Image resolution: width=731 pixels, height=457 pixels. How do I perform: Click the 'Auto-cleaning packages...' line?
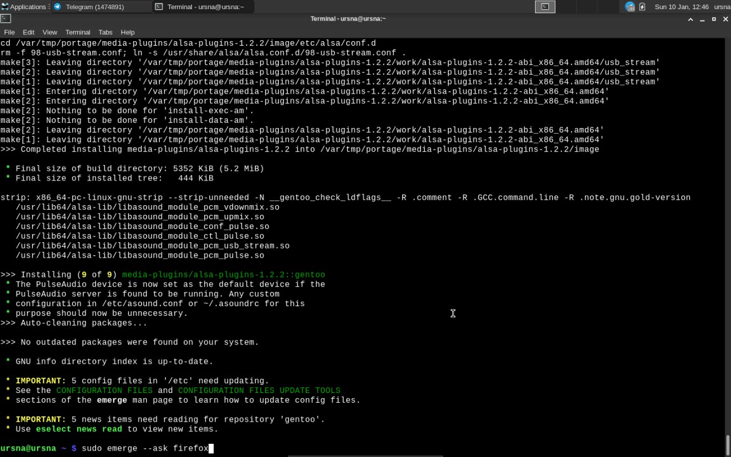point(74,323)
